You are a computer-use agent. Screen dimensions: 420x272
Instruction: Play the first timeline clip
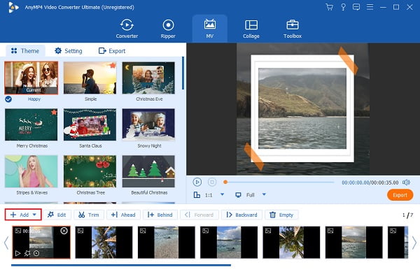pos(17,253)
